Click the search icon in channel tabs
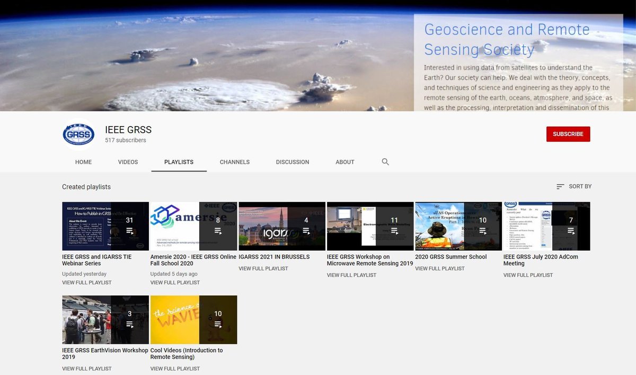Screen dimensions: 636x375 point(385,162)
